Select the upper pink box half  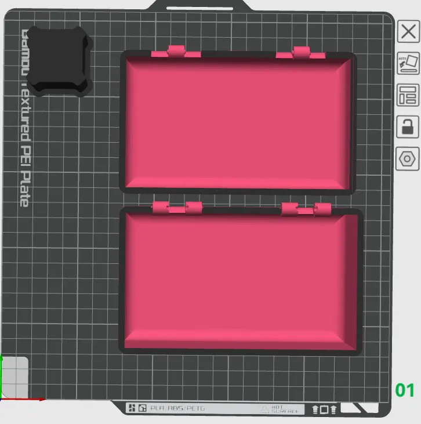[238, 121]
